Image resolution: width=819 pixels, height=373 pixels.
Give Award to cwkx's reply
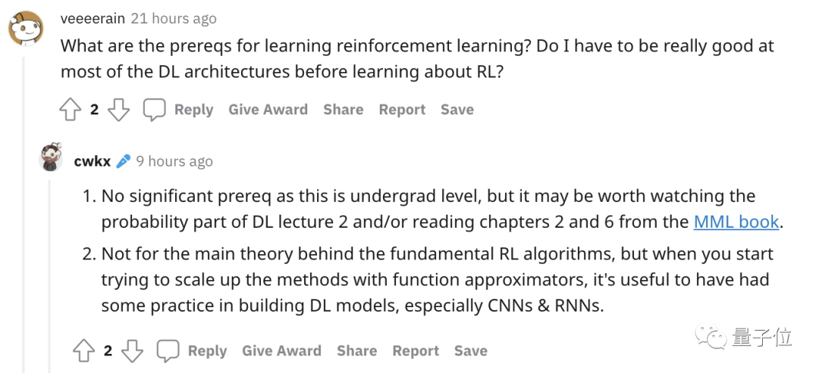pyautogui.click(x=281, y=351)
